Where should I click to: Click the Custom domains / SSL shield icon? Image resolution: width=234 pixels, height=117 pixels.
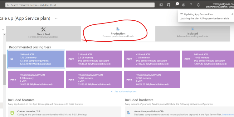[x=12, y=113]
